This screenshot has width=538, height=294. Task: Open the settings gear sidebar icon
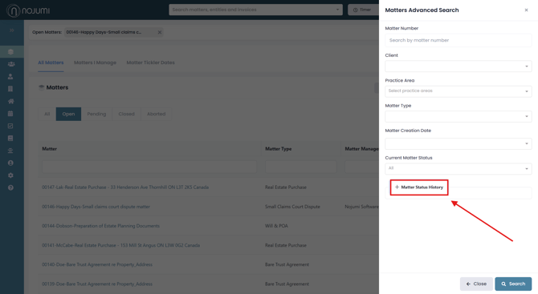pos(10,175)
